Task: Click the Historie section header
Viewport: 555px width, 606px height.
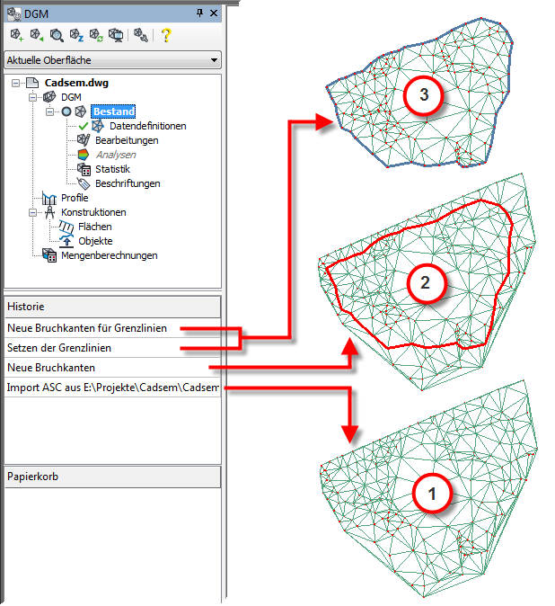Action: (112, 307)
